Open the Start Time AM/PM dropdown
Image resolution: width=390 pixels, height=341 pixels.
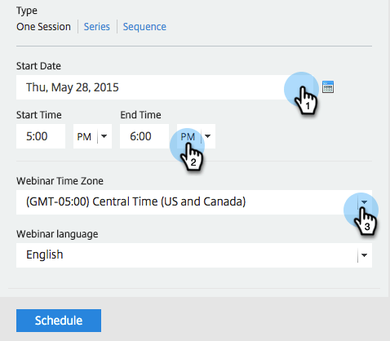point(92,136)
